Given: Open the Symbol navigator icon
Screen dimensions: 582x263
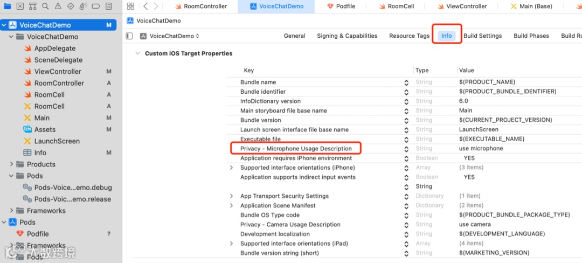Looking at the screenshot, I should point(32,6).
